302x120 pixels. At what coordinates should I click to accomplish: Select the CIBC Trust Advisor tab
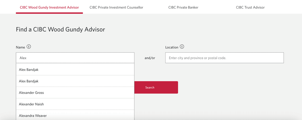click(250, 7)
